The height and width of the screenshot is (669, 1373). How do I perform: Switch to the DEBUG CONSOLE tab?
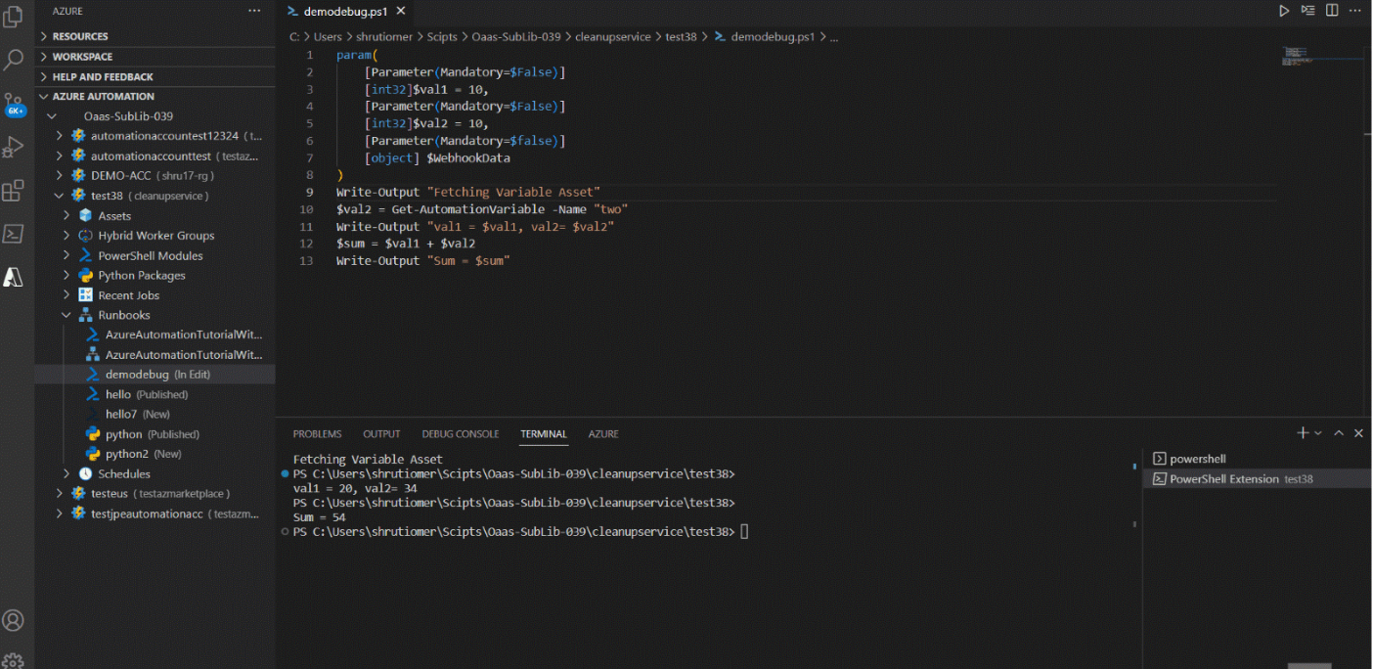[x=460, y=434]
